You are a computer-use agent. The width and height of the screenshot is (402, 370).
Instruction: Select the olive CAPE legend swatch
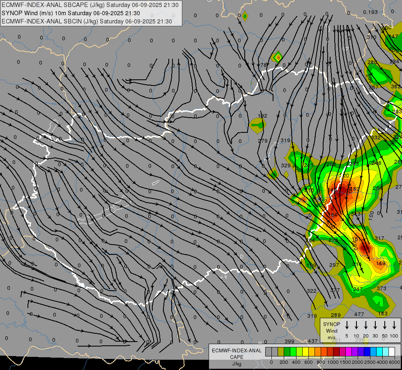[x=281, y=351]
